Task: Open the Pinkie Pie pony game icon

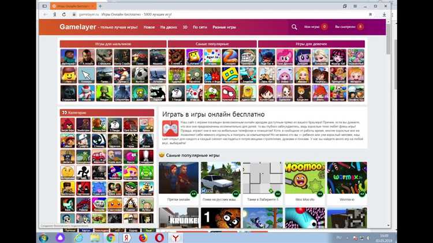Action: (285, 57)
